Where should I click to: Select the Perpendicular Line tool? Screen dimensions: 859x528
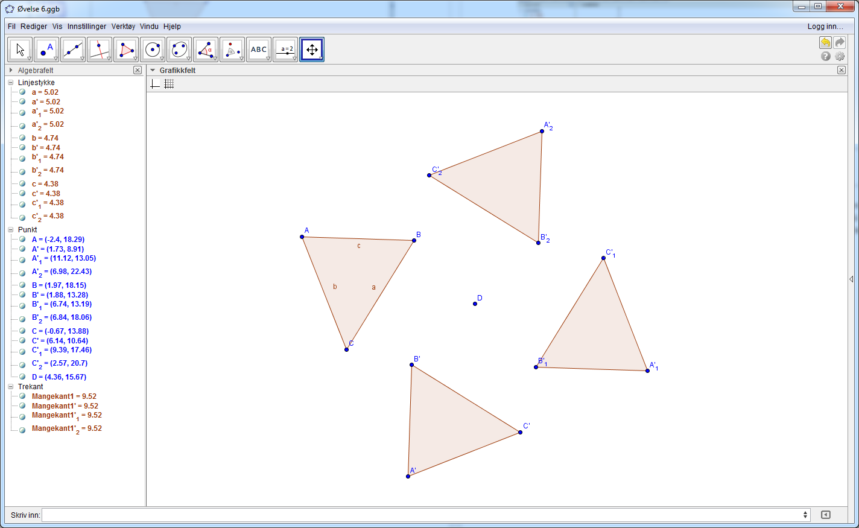point(100,49)
